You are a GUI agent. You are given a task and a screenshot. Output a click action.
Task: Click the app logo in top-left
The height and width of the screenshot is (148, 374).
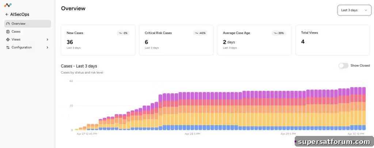(x=8, y=5)
